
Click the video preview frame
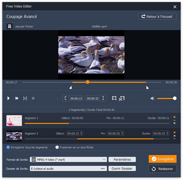(91, 55)
